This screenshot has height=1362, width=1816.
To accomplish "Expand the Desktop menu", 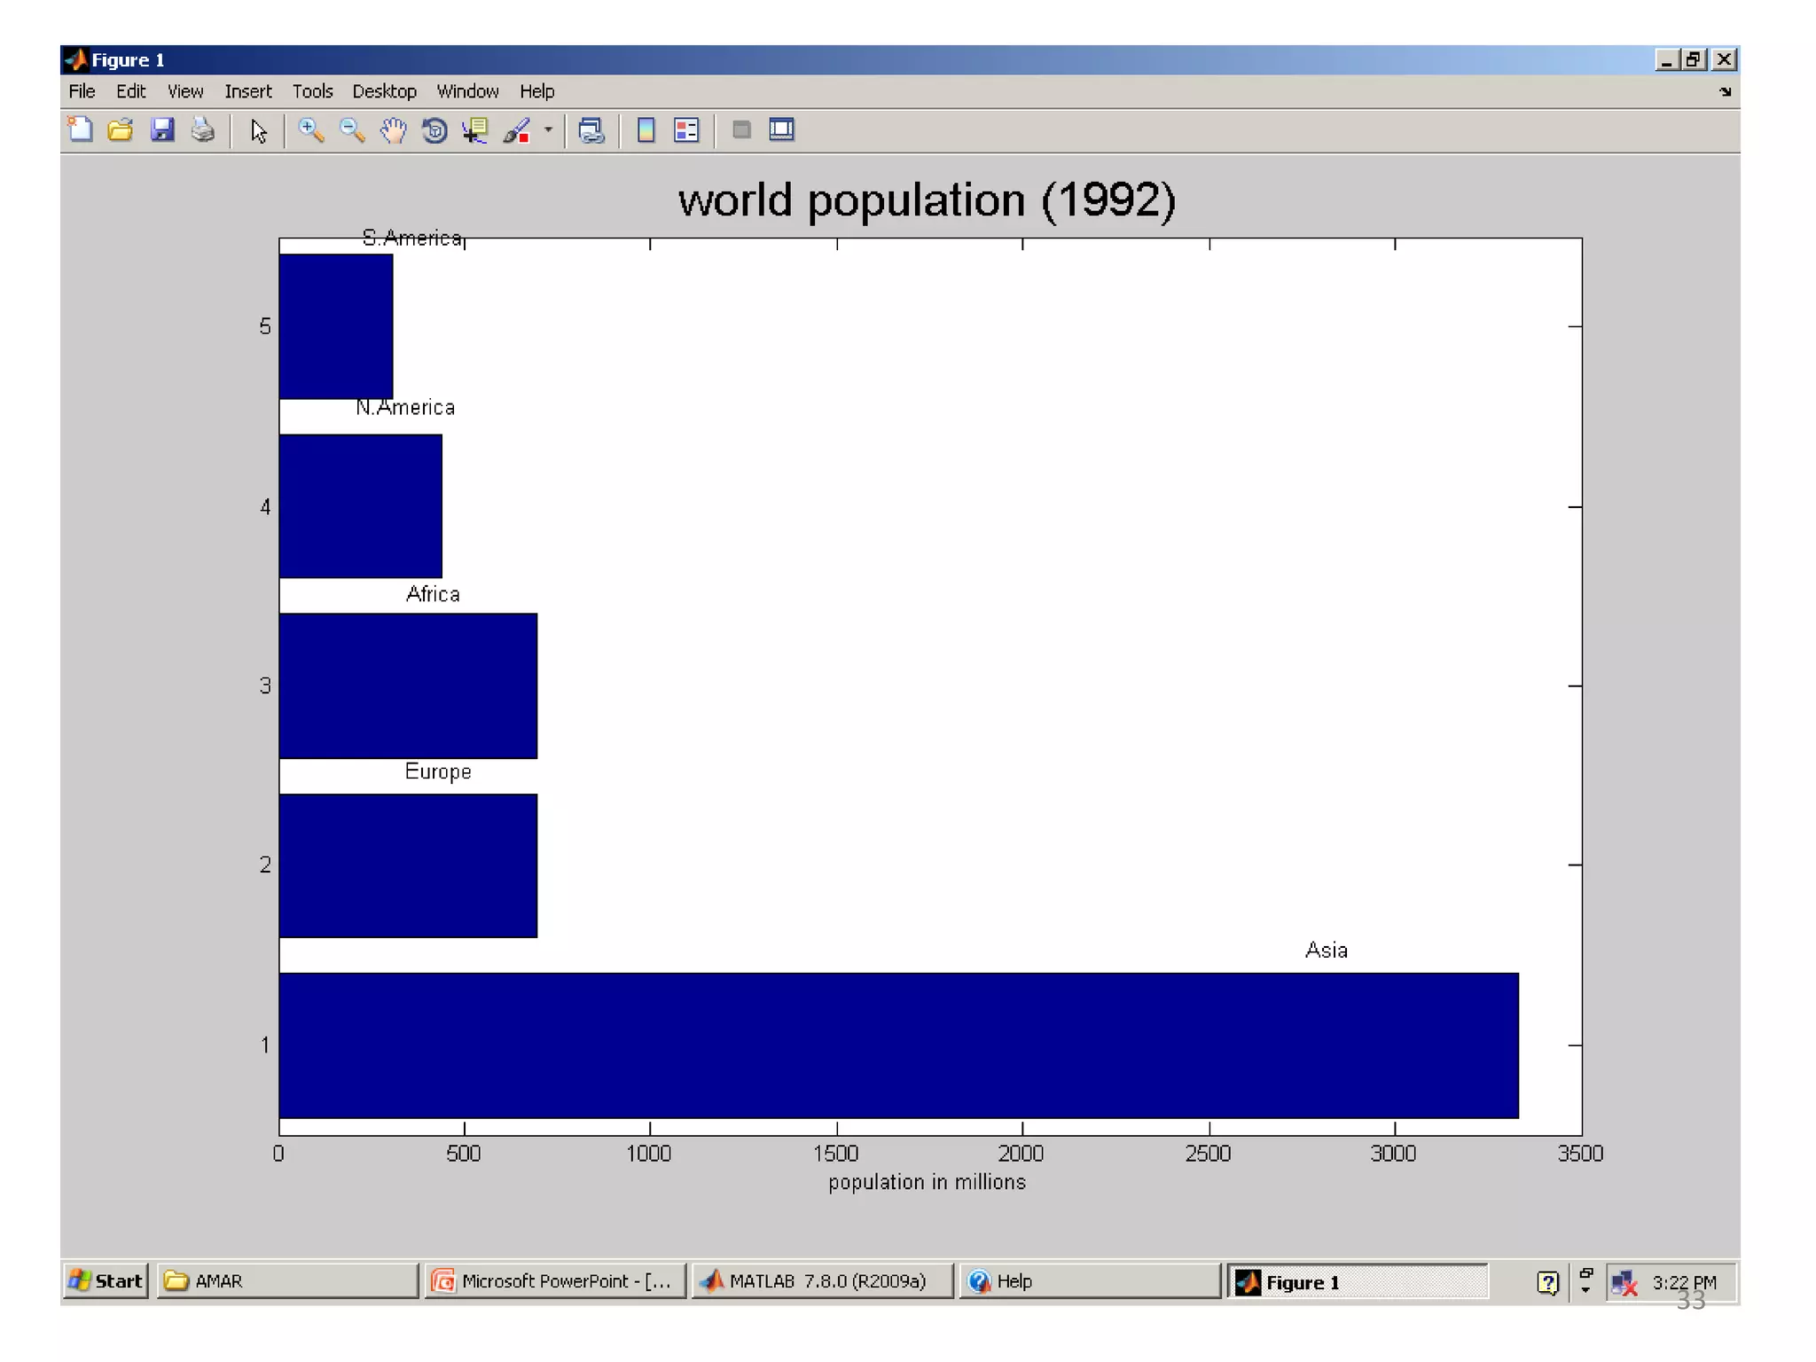I will tap(384, 91).
